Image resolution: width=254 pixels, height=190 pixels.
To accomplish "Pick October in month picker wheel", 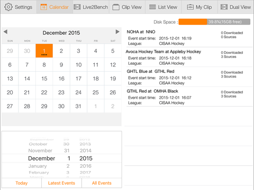I will [x=38, y=144].
